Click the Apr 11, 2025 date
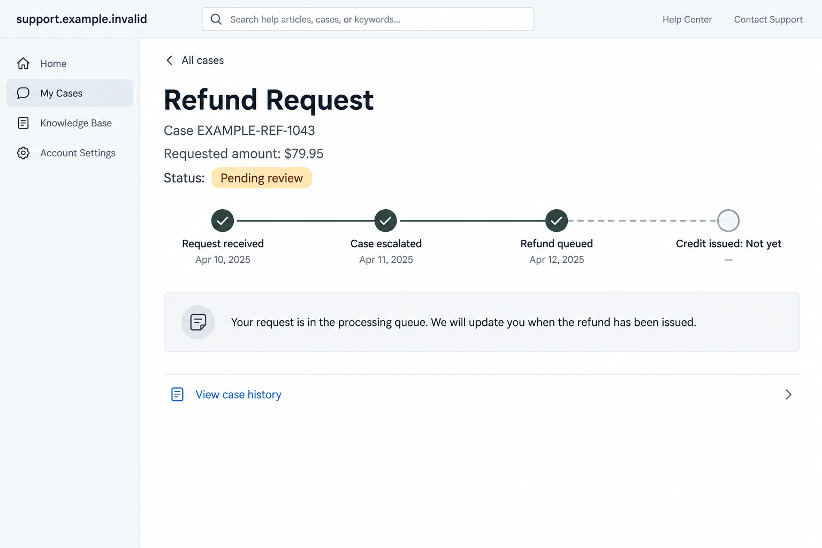Viewport: 822px width, 548px height. pos(386,260)
